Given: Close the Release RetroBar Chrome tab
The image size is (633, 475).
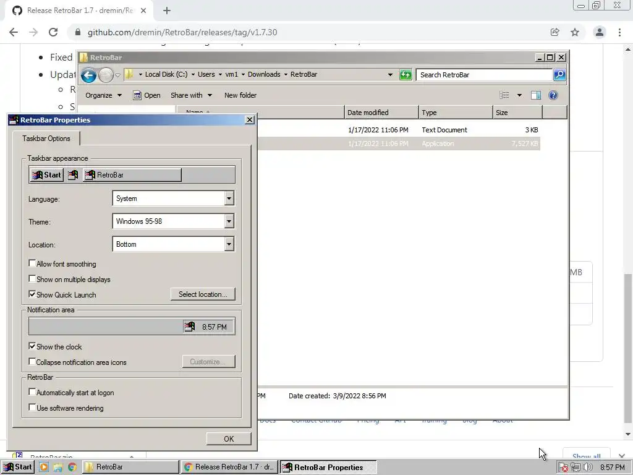Looking at the screenshot, I should 143,11.
